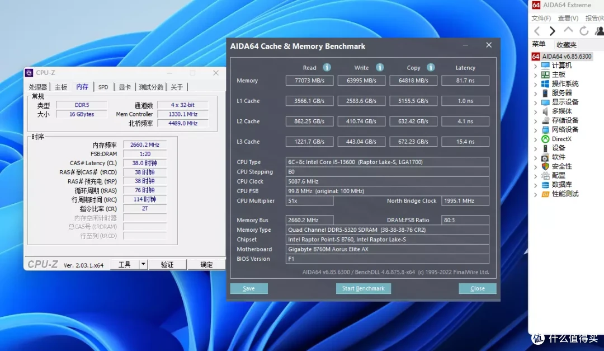Click the Memory Latency value 81.7 ns
Viewport: 604px width, 351px height.
tap(465, 81)
